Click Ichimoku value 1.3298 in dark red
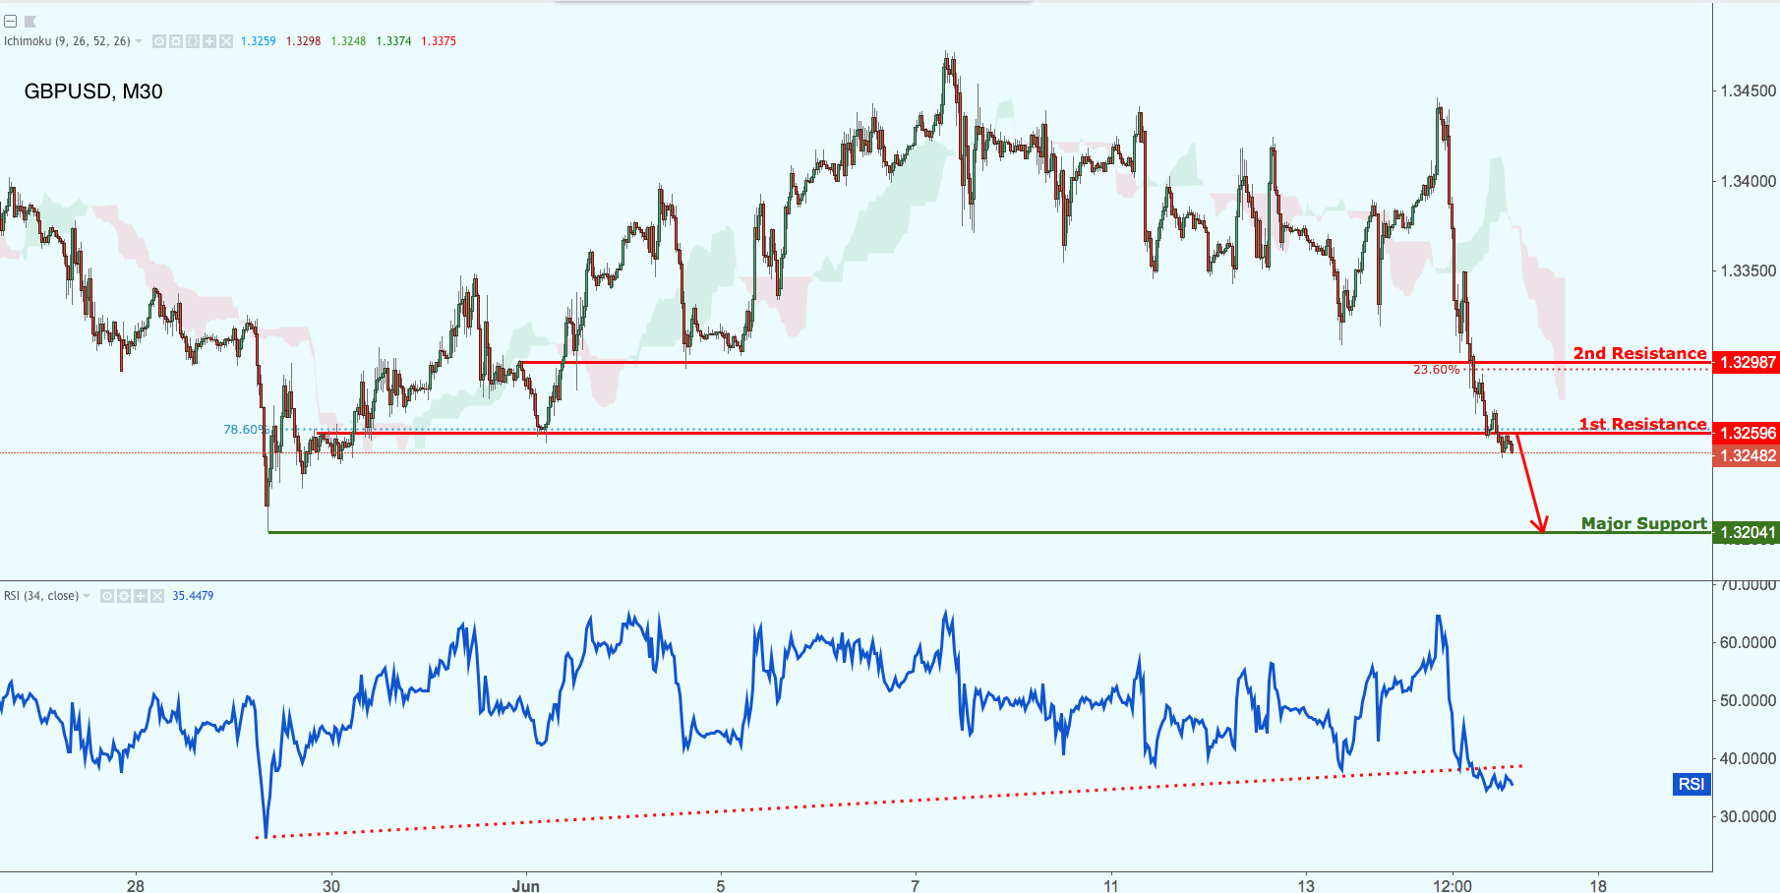The width and height of the screenshot is (1780, 893). tap(303, 41)
